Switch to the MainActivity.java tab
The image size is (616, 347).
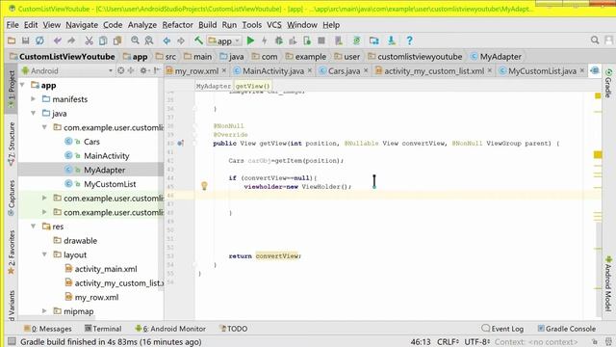pyautogui.click(x=273, y=70)
